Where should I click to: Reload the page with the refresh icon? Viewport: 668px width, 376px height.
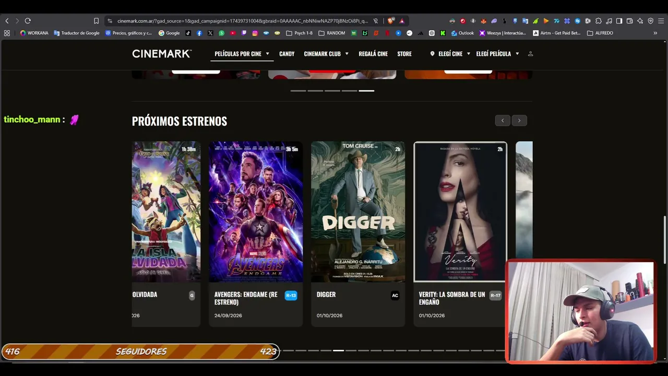(x=28, y=21)
